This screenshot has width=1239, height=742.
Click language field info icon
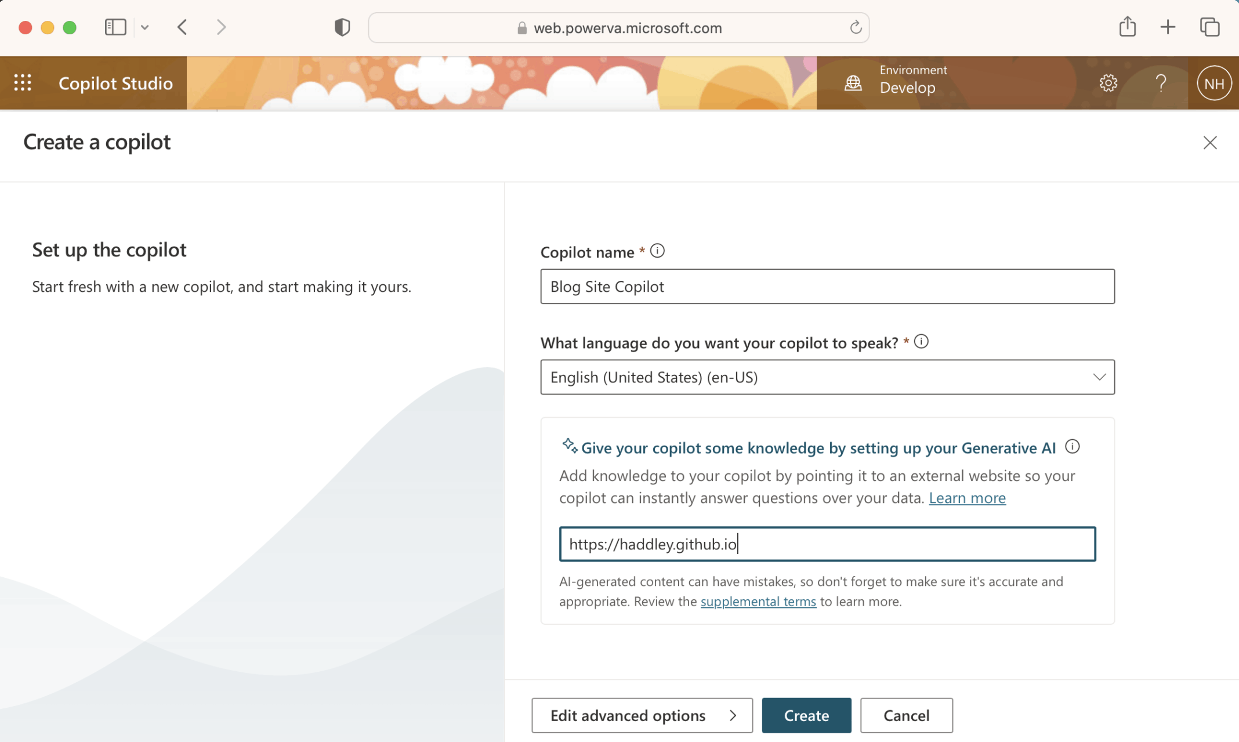[921, 342]
